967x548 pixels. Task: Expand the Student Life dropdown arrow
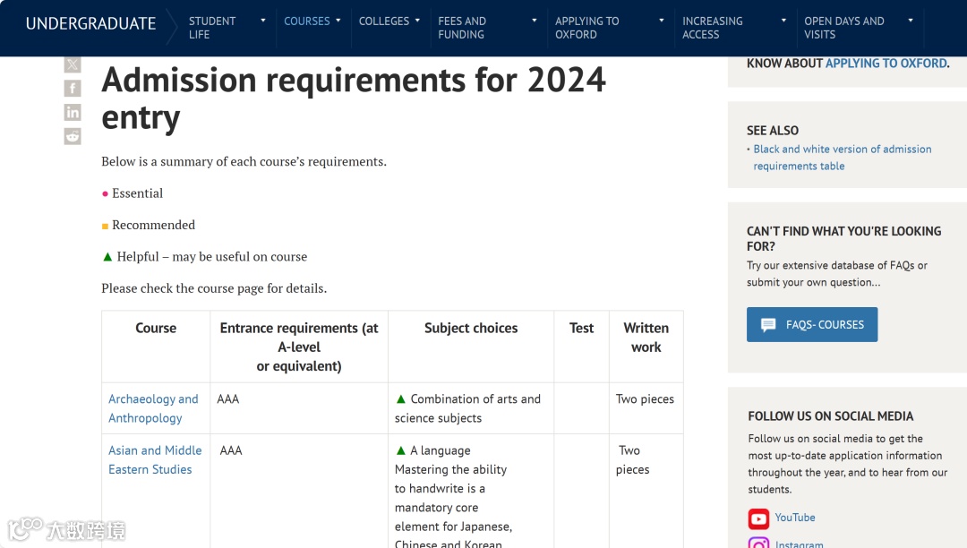[263, 21]
